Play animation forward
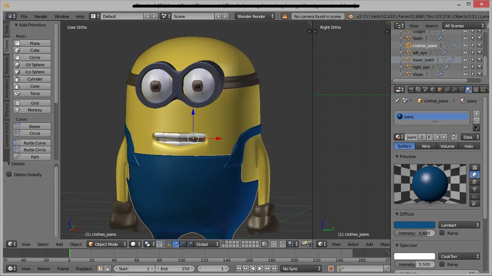The height and width of the screenshot is (276, 492). pyautogui.click(x=260, y=268)
